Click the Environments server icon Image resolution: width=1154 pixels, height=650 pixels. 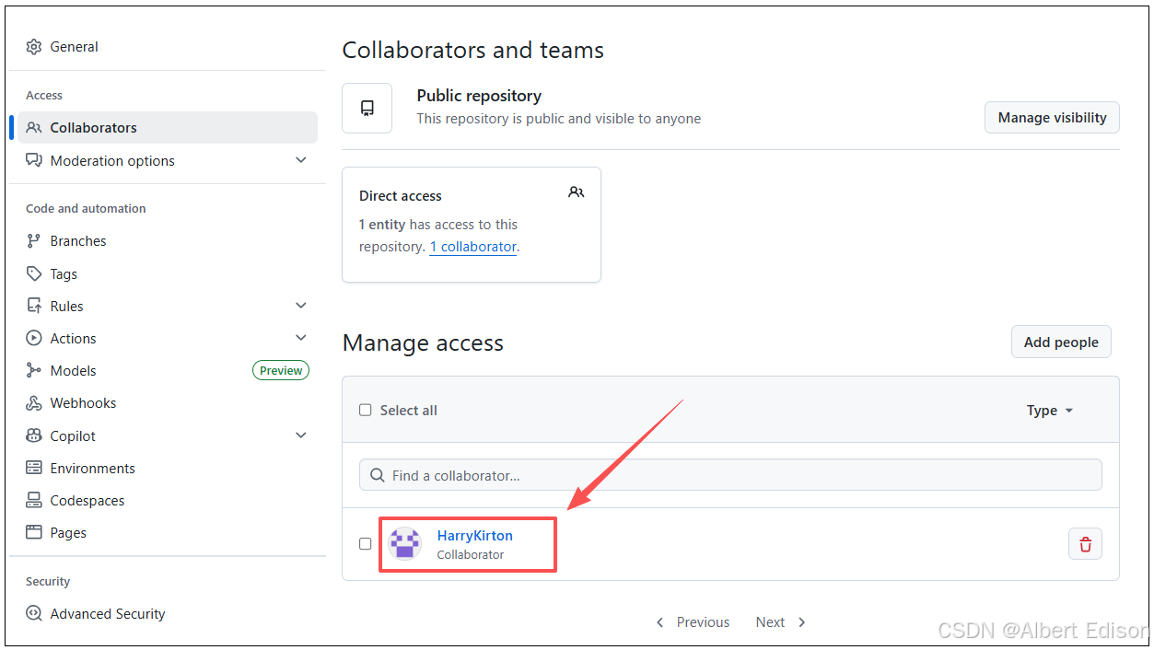pyautogui.click(x=34, y=468)
